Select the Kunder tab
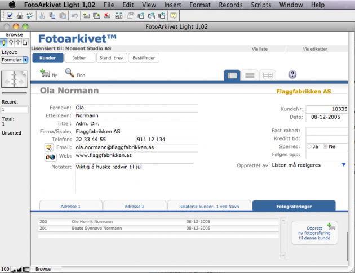The image size is (355, 273). (48, 58)
